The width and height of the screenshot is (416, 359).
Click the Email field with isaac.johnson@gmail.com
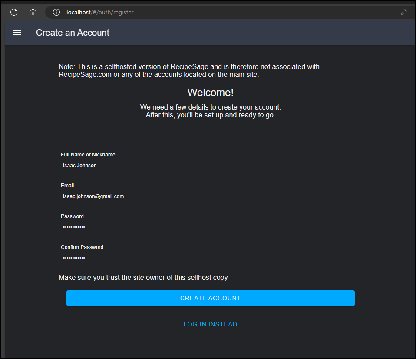[210, 196]
